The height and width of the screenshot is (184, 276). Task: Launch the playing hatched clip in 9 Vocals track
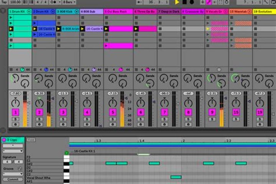(208, 29)
